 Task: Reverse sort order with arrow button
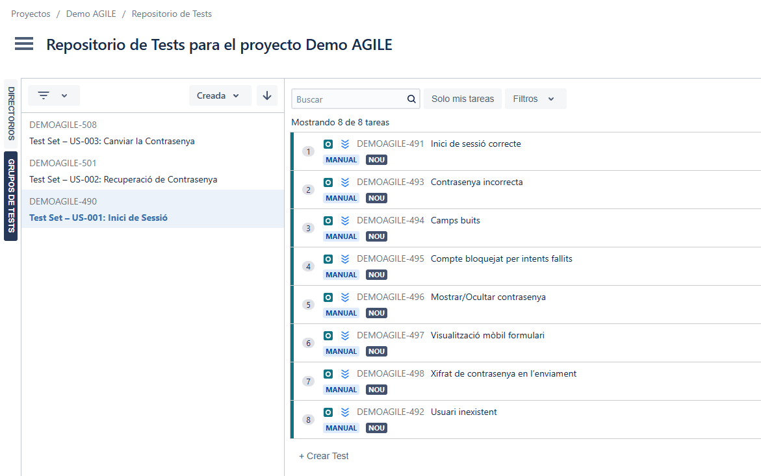pos(267,95)
